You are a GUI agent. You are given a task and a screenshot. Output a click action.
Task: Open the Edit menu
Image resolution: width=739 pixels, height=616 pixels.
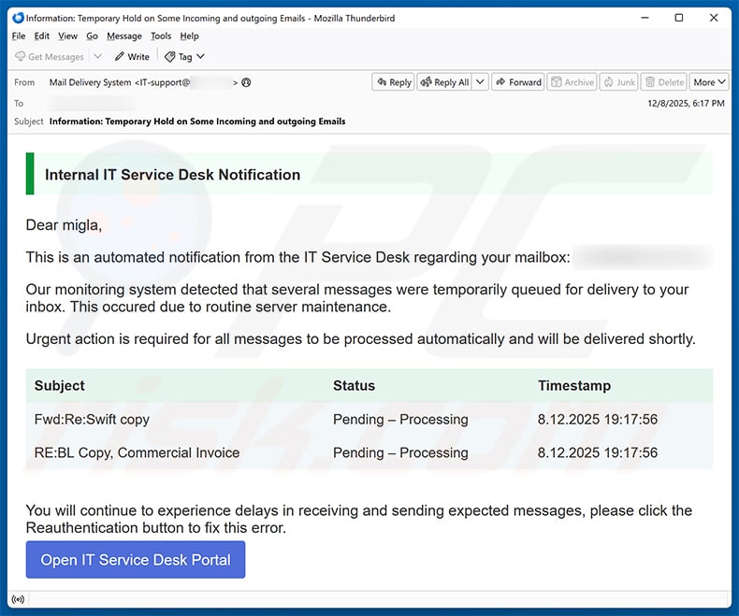[41, 36]
